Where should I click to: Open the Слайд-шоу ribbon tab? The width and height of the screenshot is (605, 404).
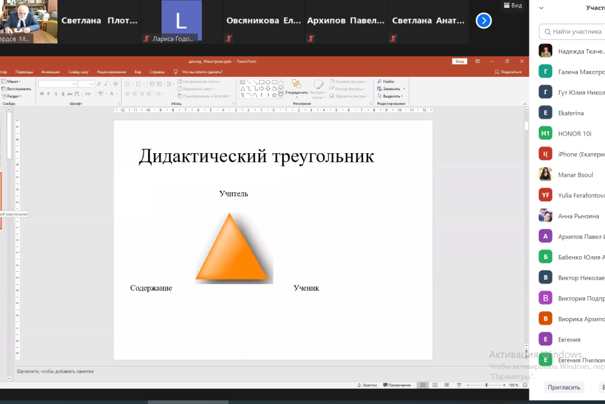pyautogui.click(x=78, y=71)
